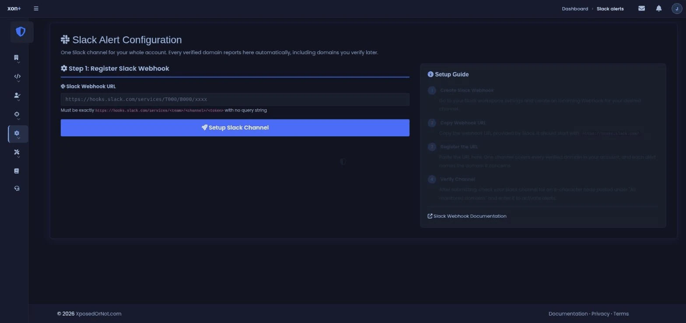686x323 pixels.
Task: Click the 'Copy Webhook URL' guide step
Action: point(463,123)
